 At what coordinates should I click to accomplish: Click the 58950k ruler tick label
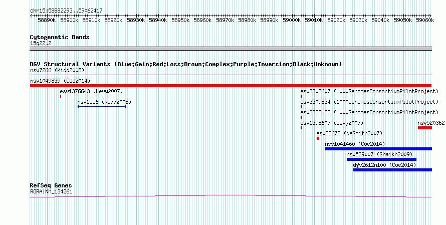point(180,20)
